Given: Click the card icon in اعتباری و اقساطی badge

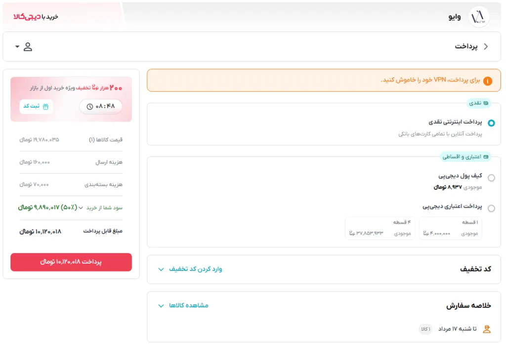Looking at the screenshot, I should 486,157.
